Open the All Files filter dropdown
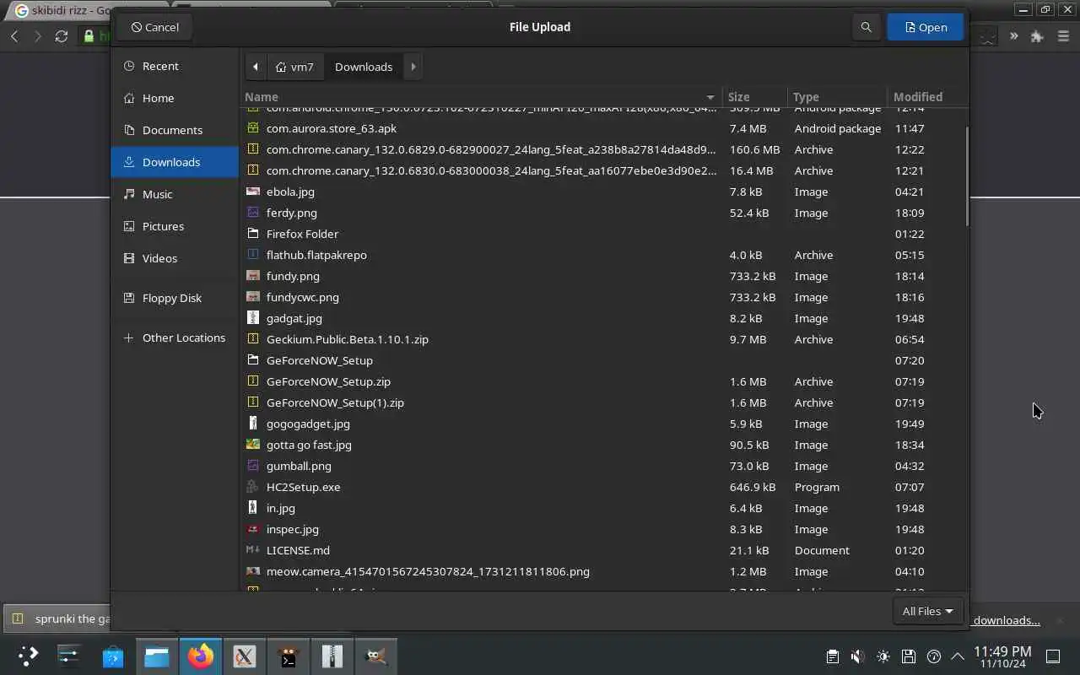Image resolution: width=1080 pixels, height=675 pixels. (x=927, y=611)
